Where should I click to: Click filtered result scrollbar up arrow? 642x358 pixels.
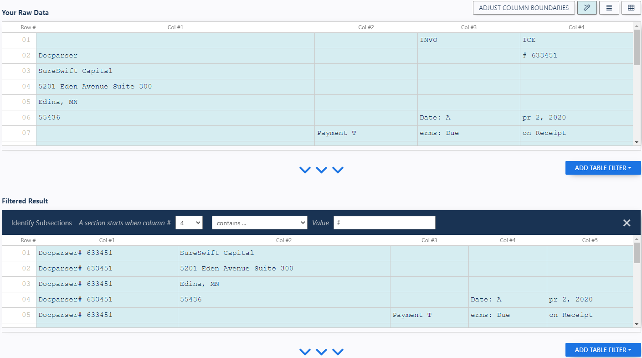click(x=637, y=239)
